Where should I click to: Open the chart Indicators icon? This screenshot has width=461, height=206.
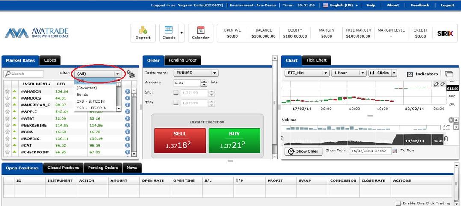click(x=410, y=74)
